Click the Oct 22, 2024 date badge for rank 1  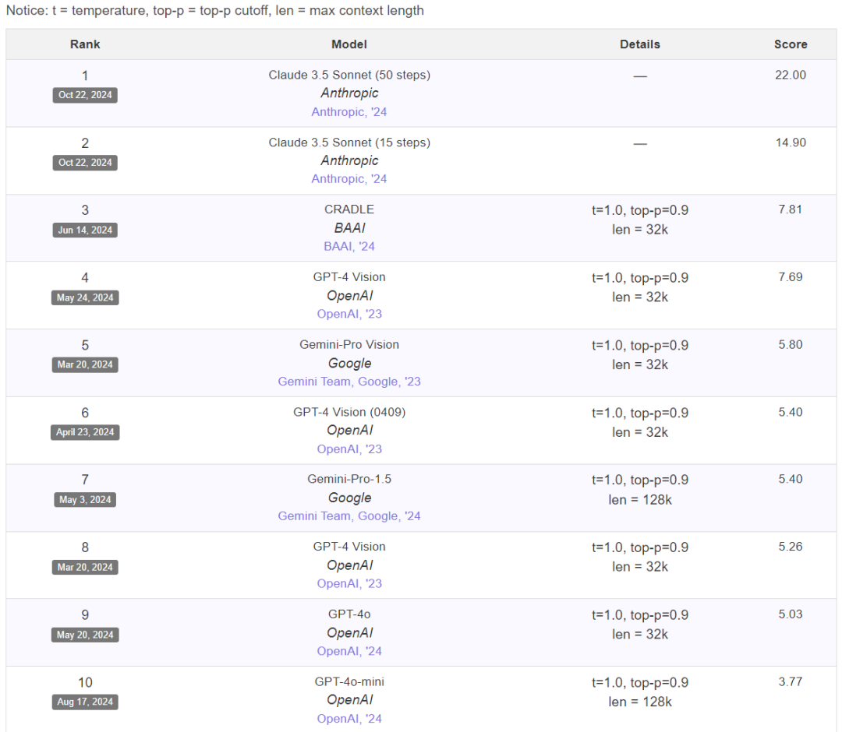pos(85,95)
